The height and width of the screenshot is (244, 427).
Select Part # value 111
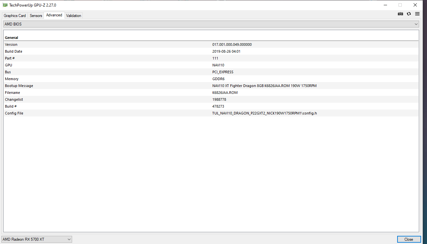(215, 58)
